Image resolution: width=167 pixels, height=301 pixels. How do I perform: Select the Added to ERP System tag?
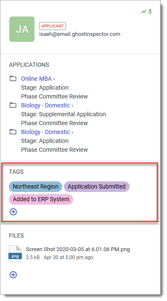tap(41, 199)
